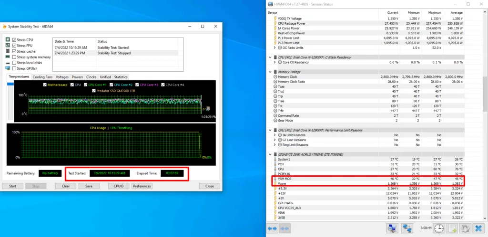Switch to the Powers tab
Viewport: 488px width, 237px height.
pyautogui.click(x=77, y=77)
